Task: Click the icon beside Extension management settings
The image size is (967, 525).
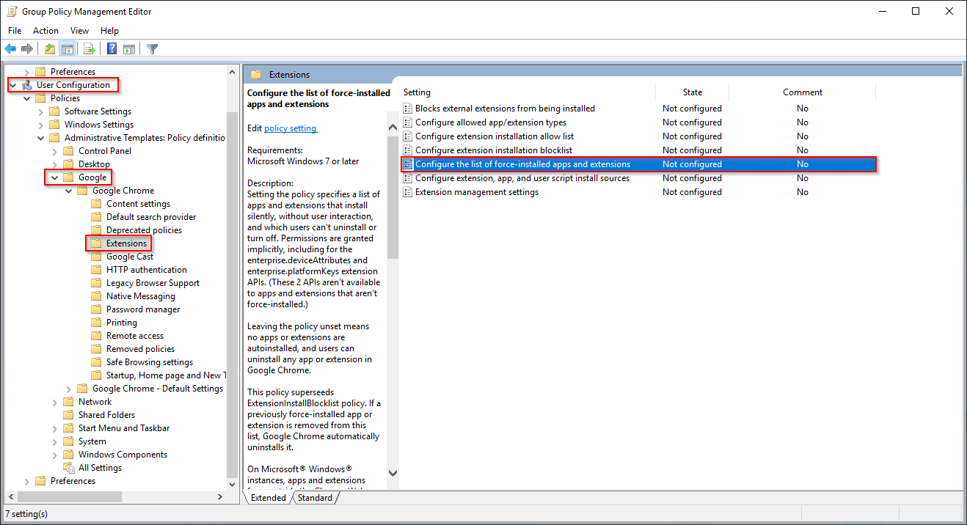Action: 408,191
